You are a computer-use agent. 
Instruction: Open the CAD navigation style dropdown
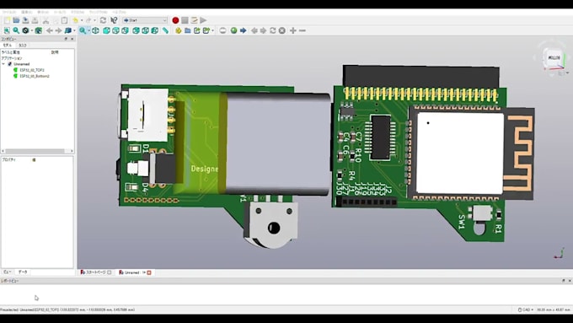click(x=526, y=310)
